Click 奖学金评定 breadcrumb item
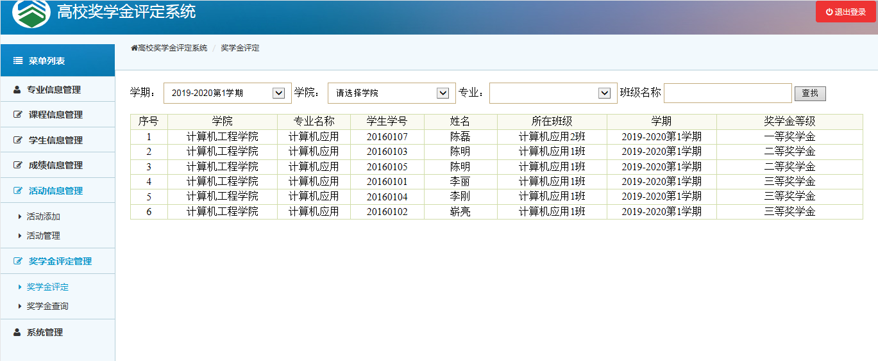 (240, 48)
